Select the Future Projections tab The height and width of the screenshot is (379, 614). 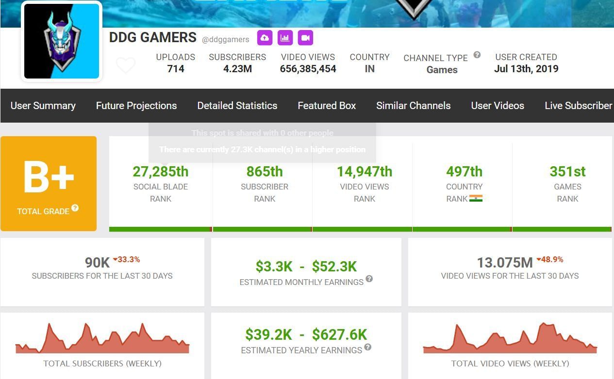136,105
